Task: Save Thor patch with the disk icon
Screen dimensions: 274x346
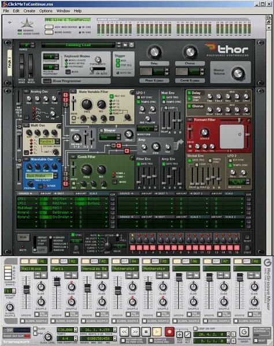Action: point(132,45)
